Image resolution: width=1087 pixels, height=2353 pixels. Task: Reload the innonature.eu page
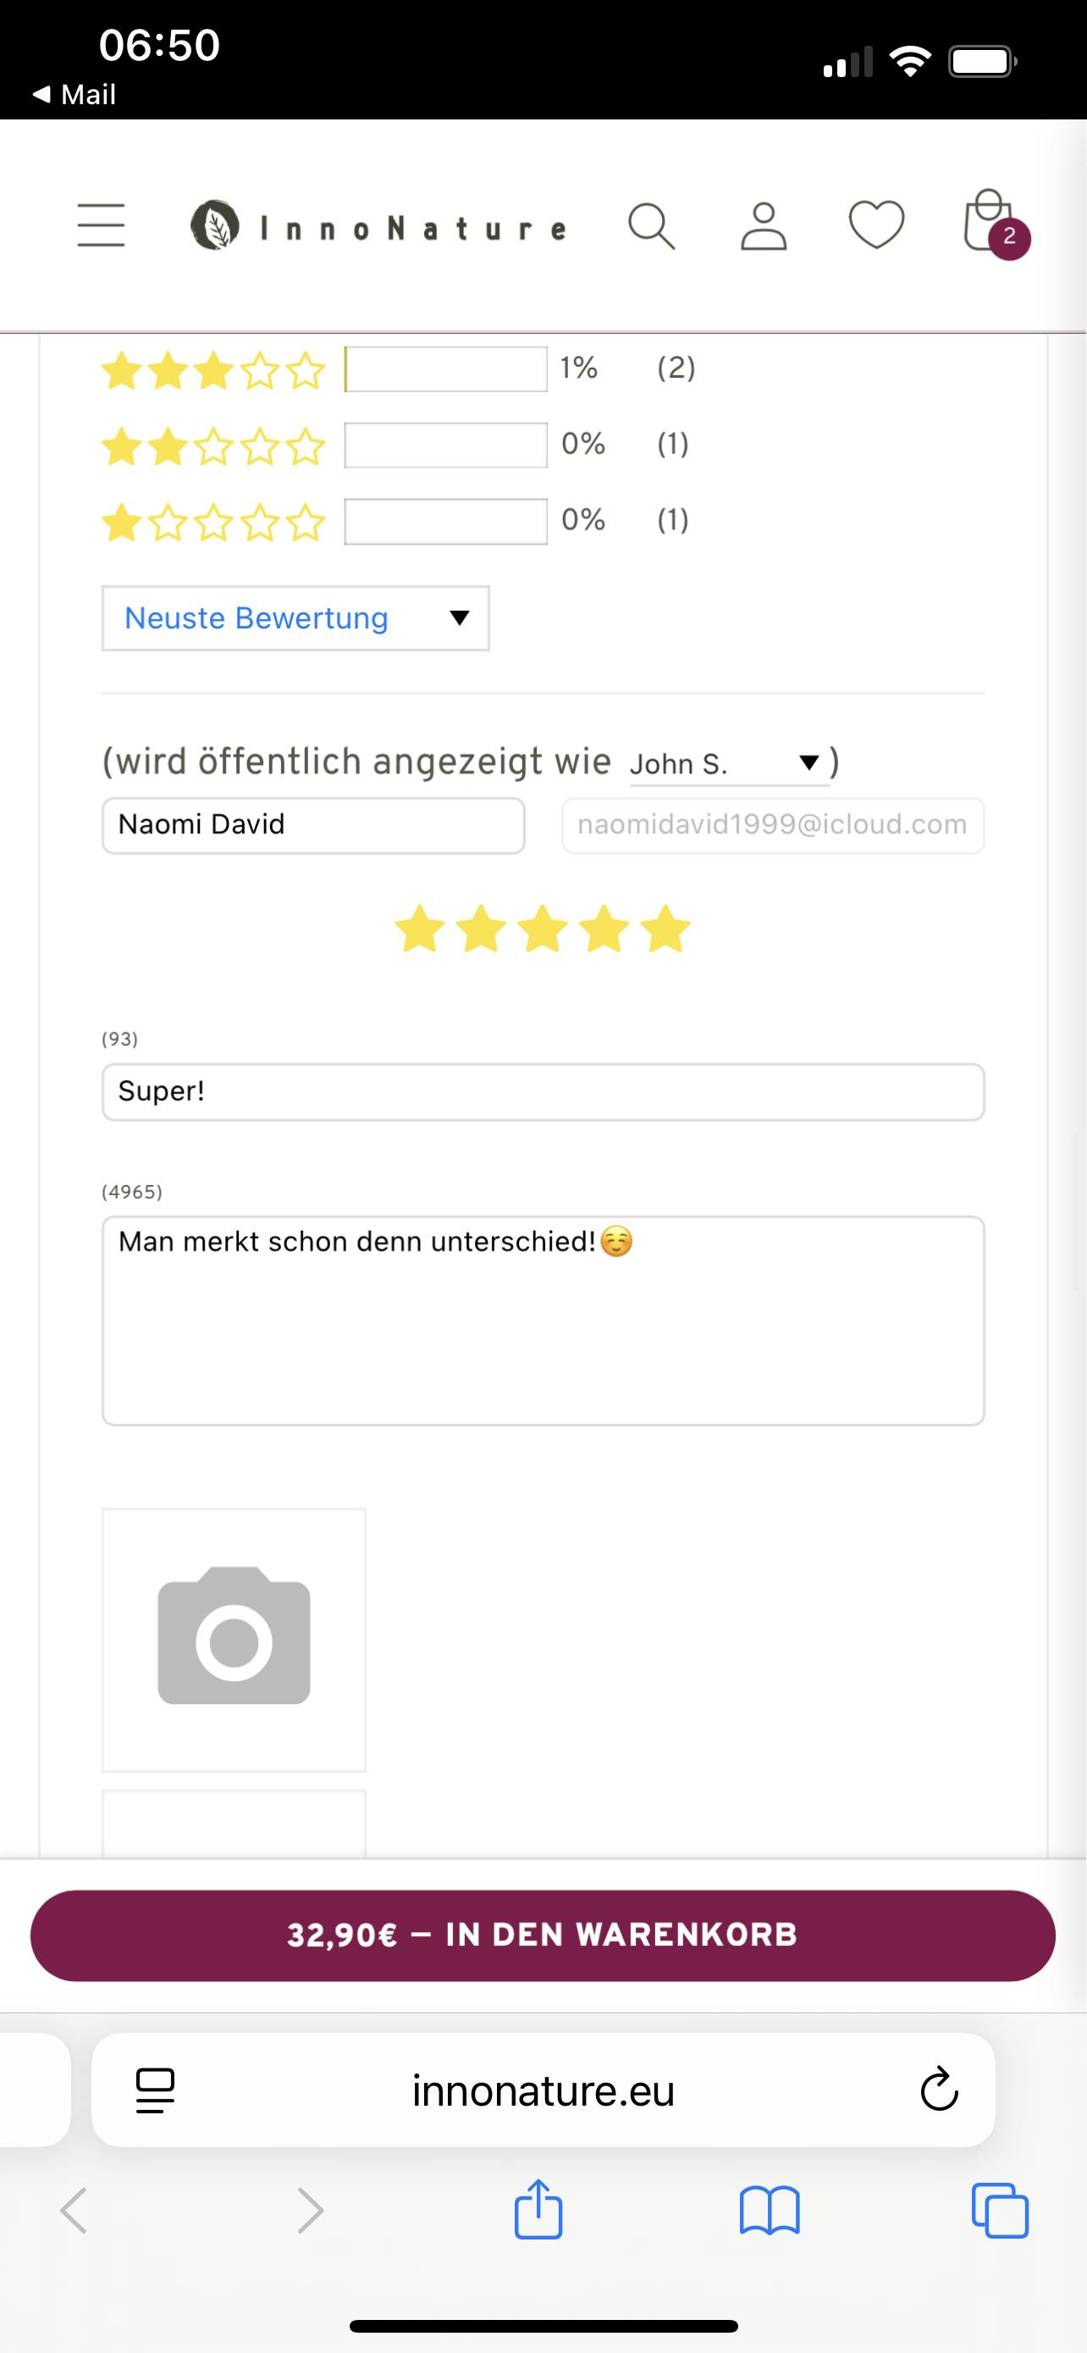point(938,2090)
